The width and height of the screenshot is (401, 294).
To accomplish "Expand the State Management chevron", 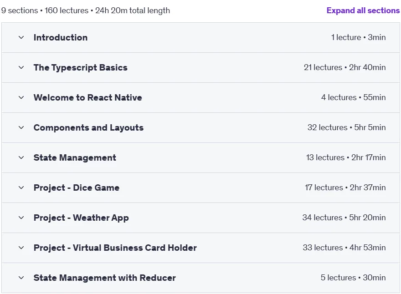I will [21, 157].
